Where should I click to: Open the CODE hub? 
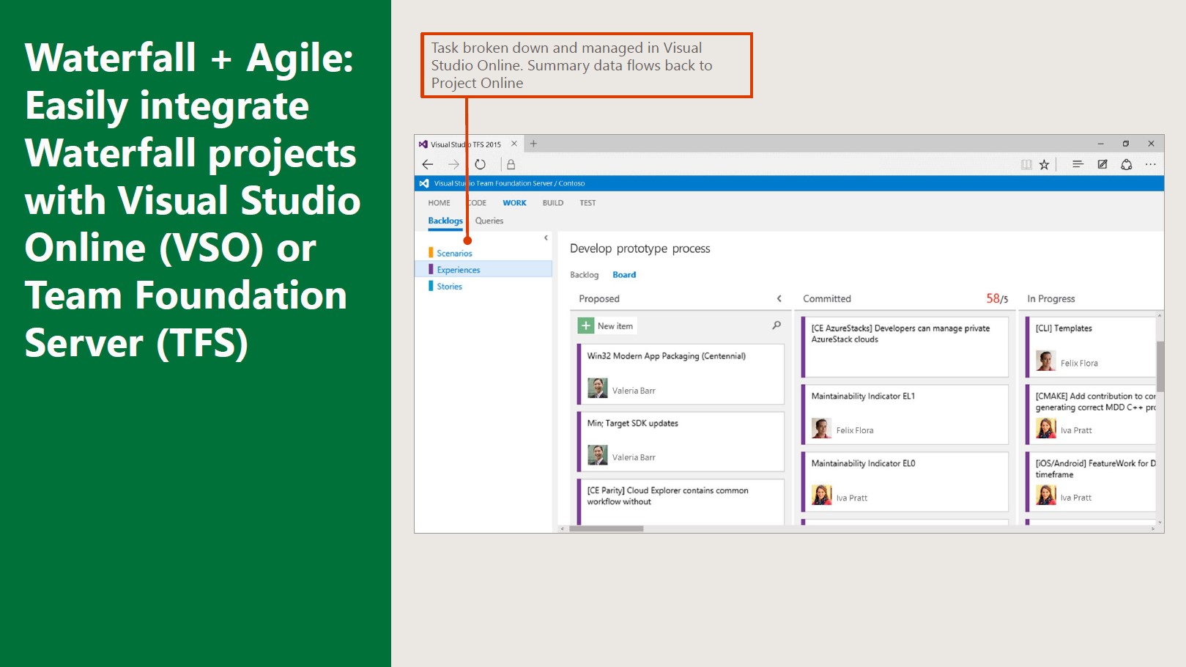tap(477, 203)
